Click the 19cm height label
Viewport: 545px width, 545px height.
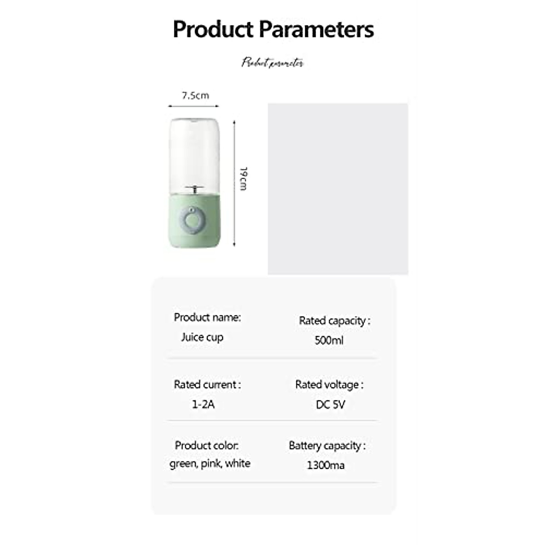tap(243, 178)
